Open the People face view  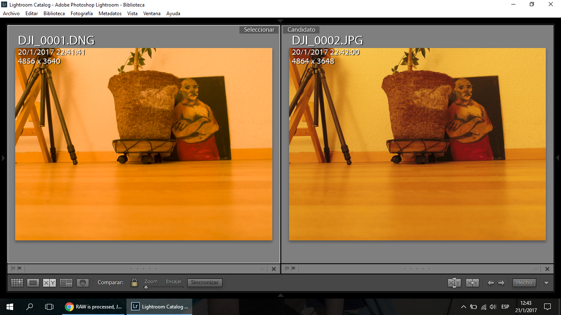pyautogui.click(x=83, y=283)
